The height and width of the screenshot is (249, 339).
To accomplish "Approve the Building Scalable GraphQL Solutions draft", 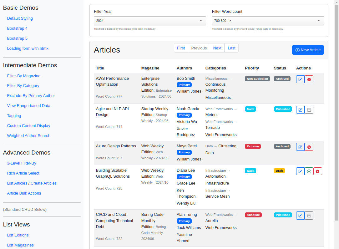I will pos(309,171).
